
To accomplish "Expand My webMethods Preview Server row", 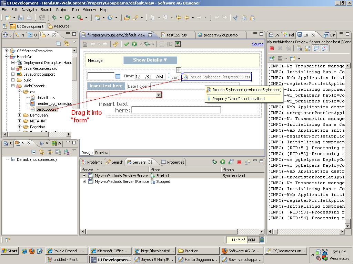I will [84, 175].
